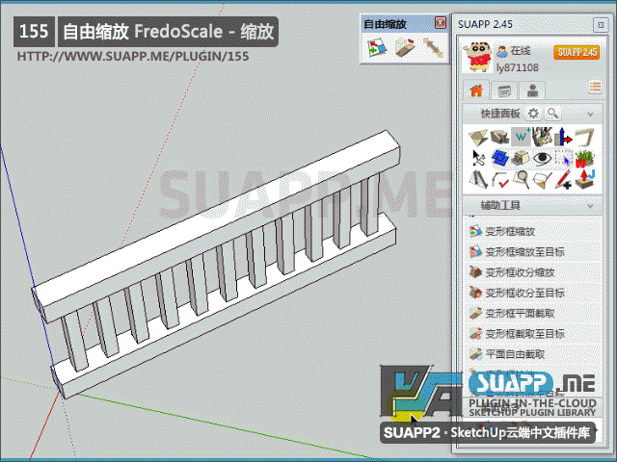Click the tree branches icon in quick panel

[542, 137]
